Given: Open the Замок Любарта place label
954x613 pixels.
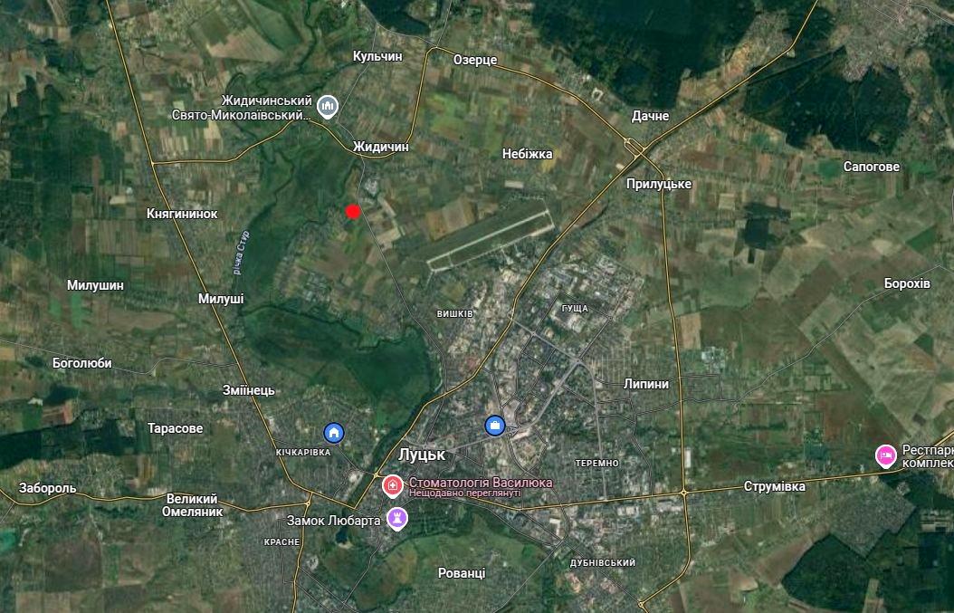Looking at the screenshot, I should [333, 521].
